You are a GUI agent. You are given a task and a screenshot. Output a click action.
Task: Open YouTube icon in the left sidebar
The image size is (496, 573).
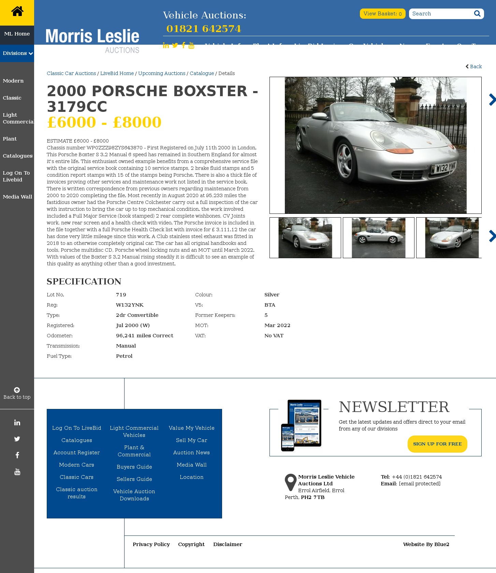point(17,472)
